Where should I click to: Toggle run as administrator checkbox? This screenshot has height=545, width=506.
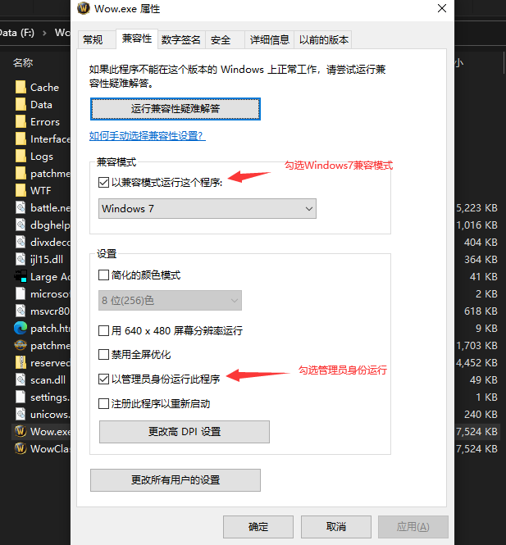point(103,379)
